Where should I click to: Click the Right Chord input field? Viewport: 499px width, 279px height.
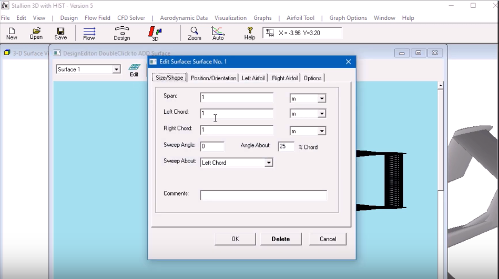237,130
